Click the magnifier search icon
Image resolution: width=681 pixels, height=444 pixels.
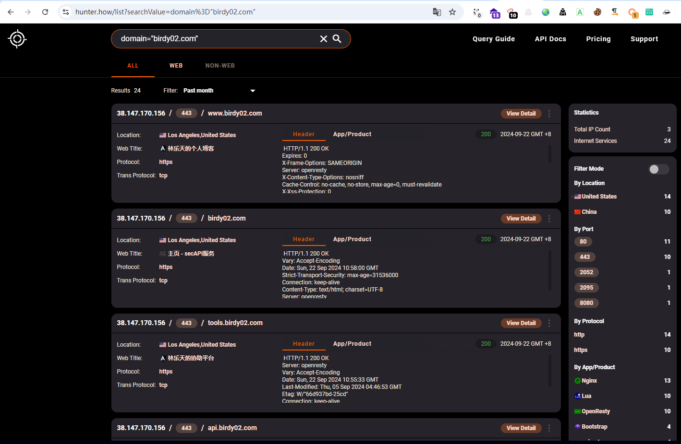tap(337, 39)
